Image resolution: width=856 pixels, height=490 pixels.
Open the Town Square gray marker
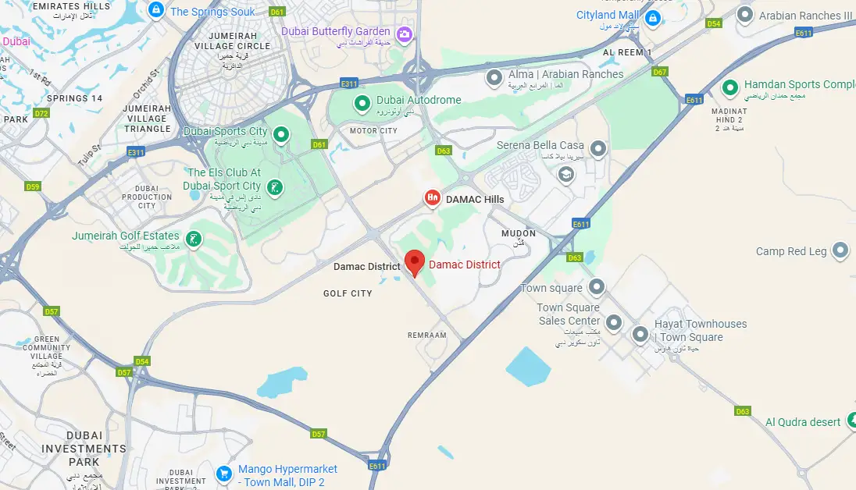coord(596,287)
